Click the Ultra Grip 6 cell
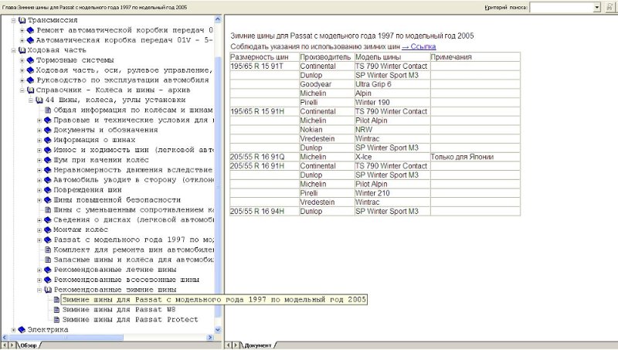 [x=392, y=84]
